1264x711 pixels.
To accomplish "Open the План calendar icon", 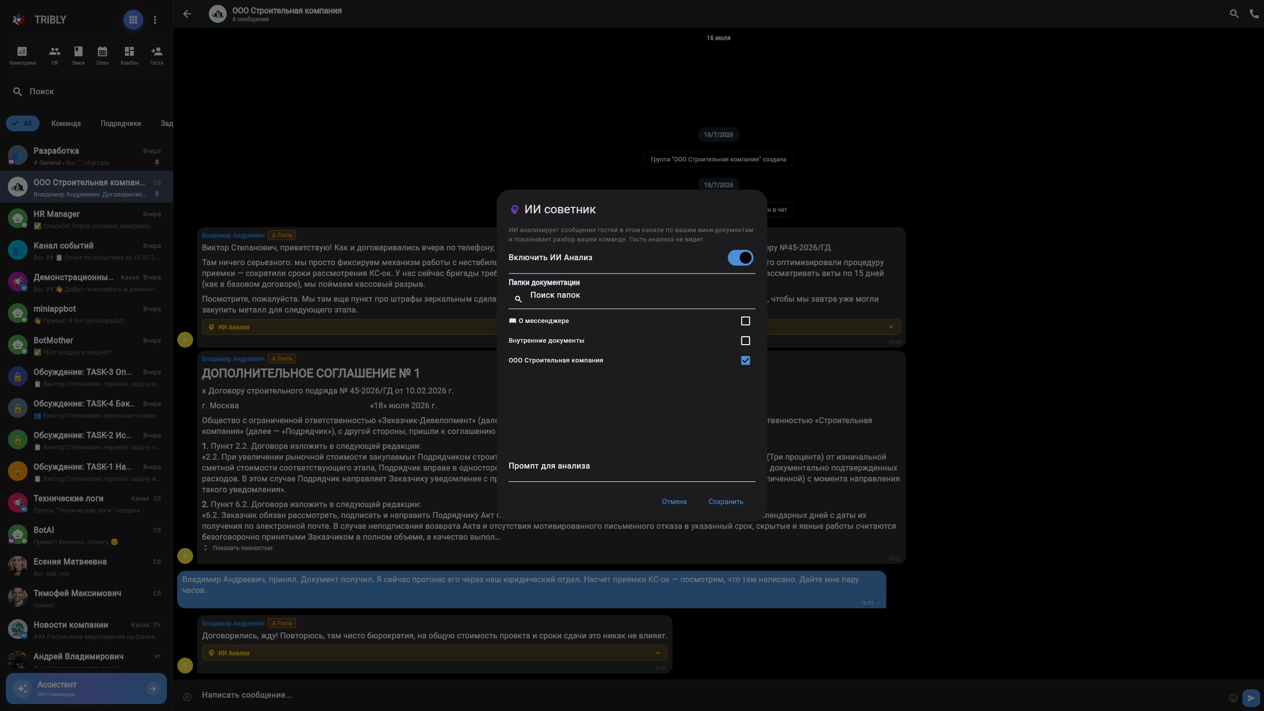I will tap(102, 55).
